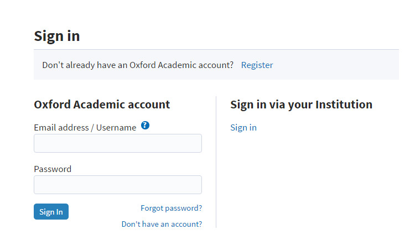
Task: Click the Email address / Username label
Action: (x=85, y=128)
